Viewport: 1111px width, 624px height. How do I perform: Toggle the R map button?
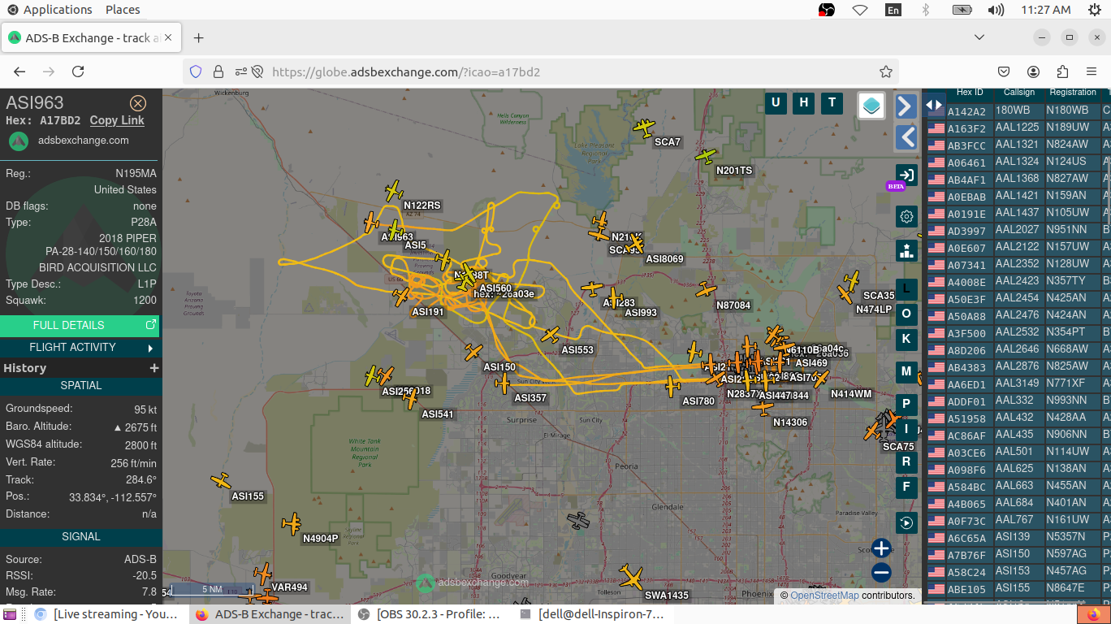[x=906, y=461]
